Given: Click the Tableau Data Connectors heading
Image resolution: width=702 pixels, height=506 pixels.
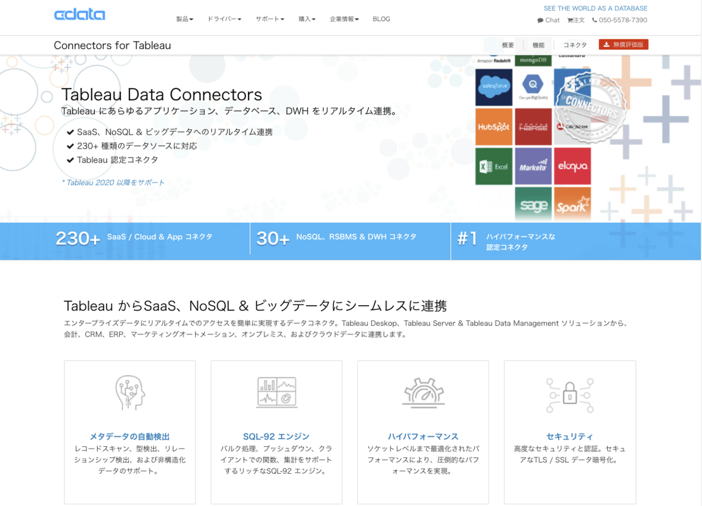Looking at the screenshot, I should (162, 94).
